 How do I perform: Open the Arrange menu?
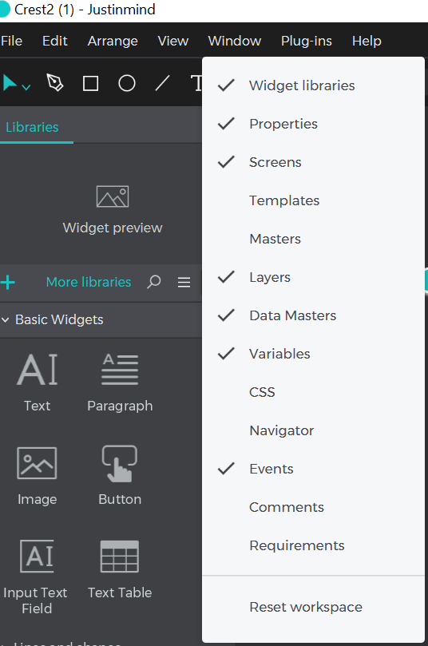pyautogui.click(x=113, y=41)
